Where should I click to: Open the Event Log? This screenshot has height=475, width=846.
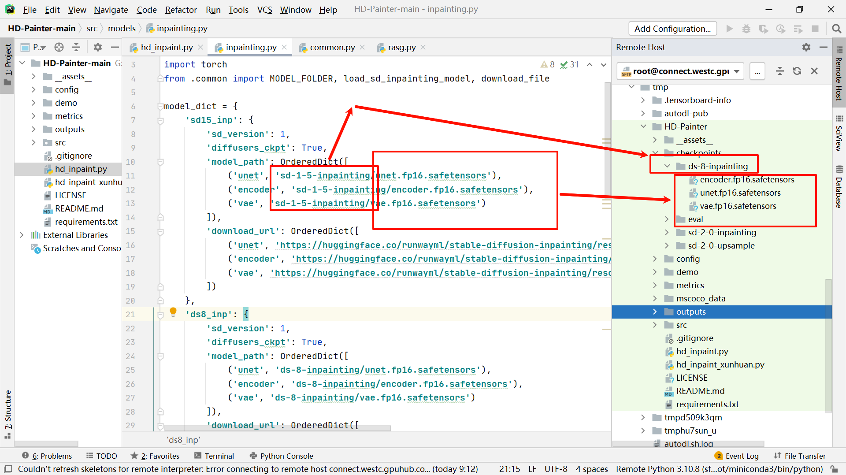point(742,456)
